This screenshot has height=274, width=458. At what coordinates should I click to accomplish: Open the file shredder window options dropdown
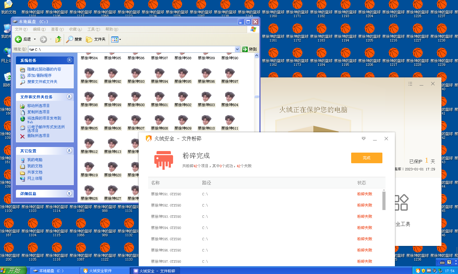pyautogui.click(x=364, y=139)
